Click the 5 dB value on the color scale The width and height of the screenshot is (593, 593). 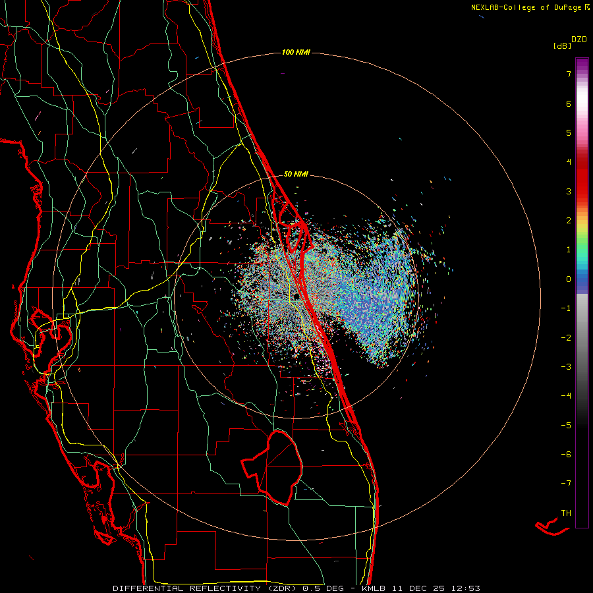(x=569, y=132)
